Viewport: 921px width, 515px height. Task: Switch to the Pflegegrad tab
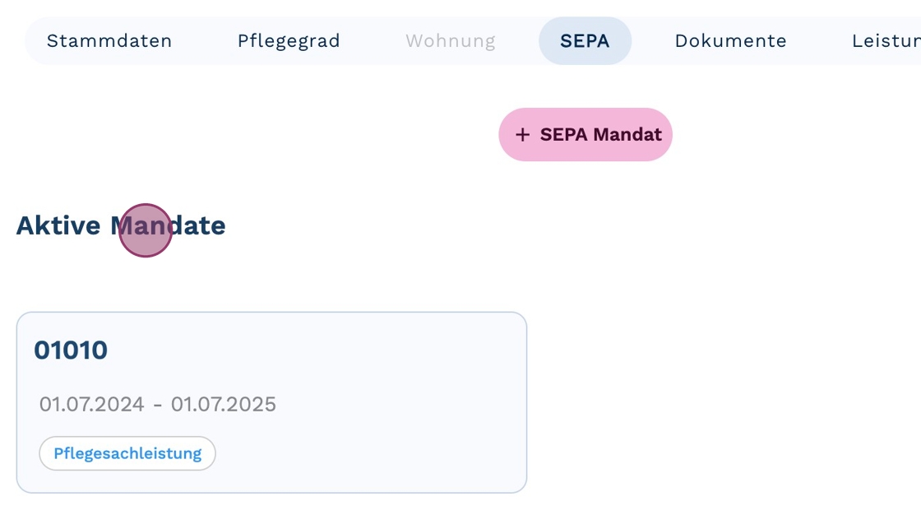289,40
